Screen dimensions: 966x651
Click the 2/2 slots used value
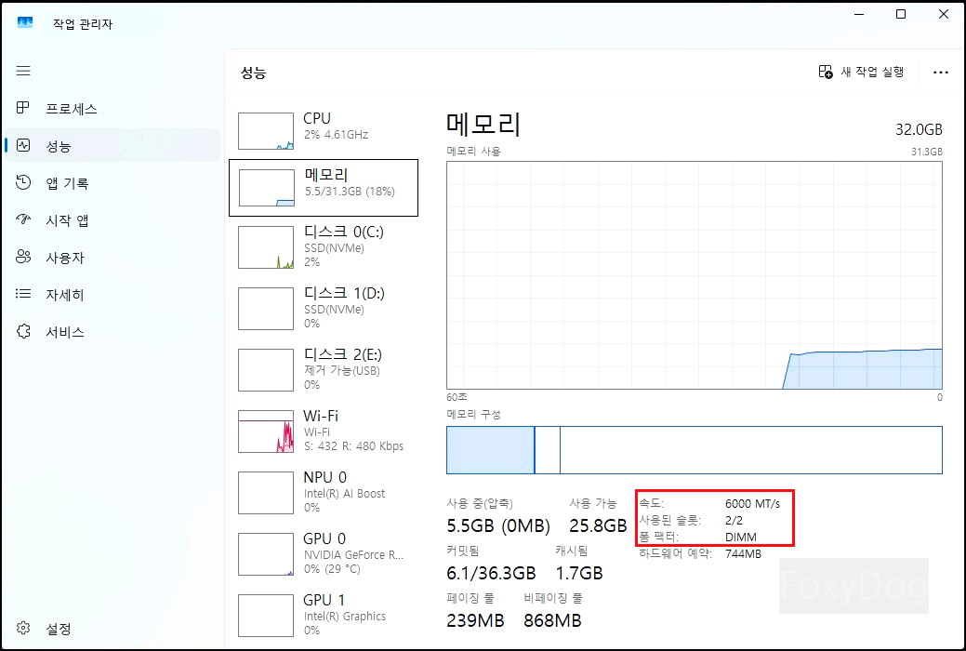(x=734, y=520)
